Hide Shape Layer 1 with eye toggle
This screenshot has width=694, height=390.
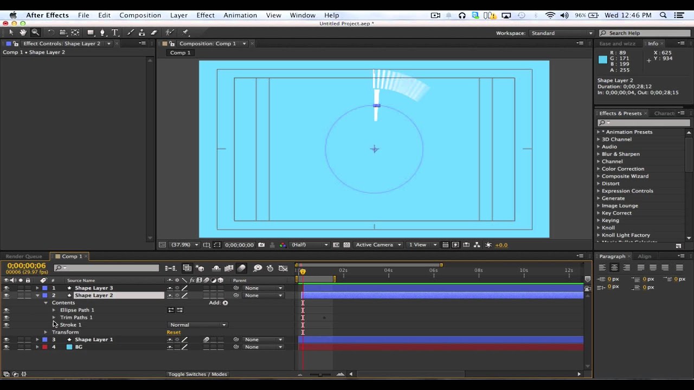pyautogui.click(x=7, y=340)
